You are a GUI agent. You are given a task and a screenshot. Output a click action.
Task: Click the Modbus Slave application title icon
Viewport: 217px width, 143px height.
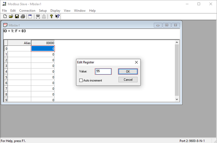tap(4, 4)
